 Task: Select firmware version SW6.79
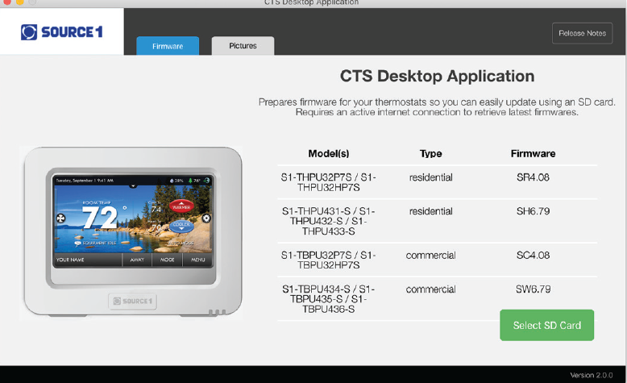coord(533,289)
